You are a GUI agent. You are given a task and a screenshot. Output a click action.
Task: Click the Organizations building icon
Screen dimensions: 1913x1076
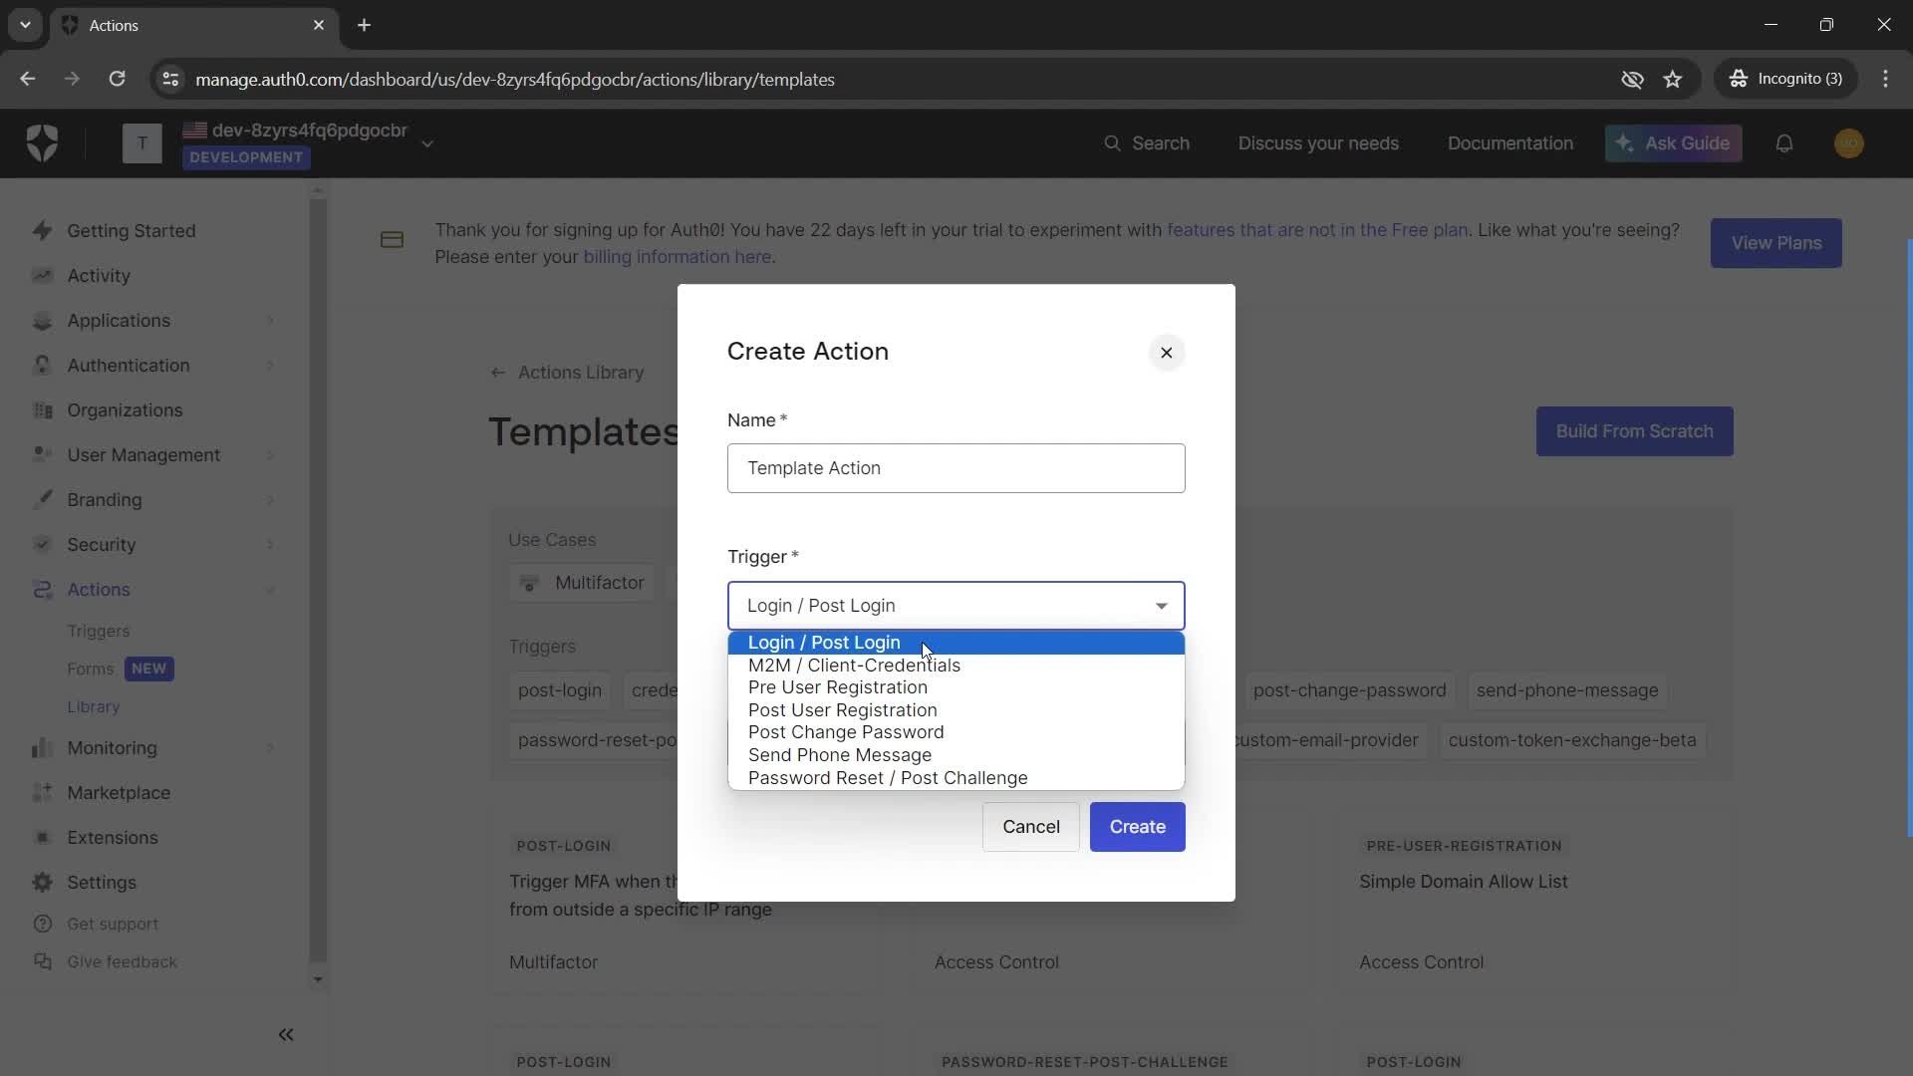(x=42, y=410)
